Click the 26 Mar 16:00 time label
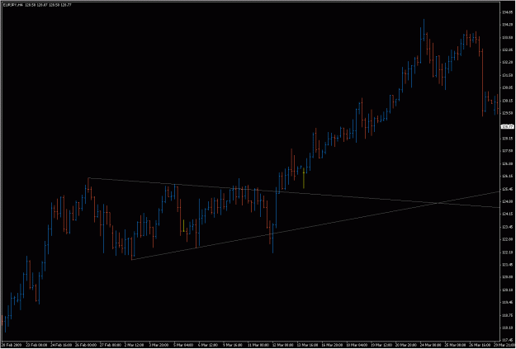The image size is (516, 349). coord(479,346)
